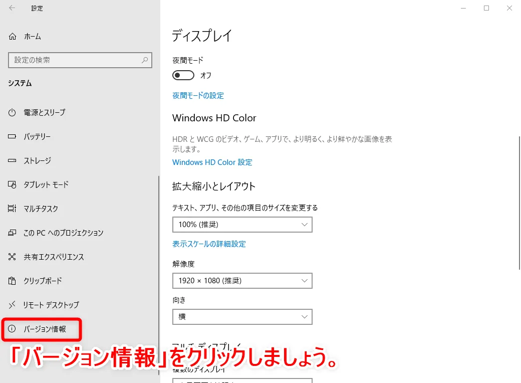The height and width of the screenshot is (383, 521).
Task: Minimize the Settings window
Action: click(x=463, y=8)
